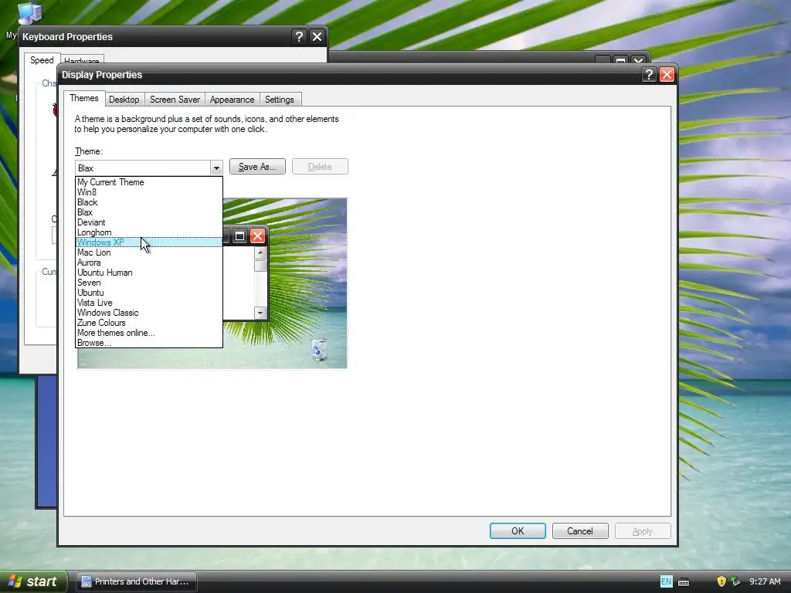Choose Browse... in theme list
The width and height of the screenshot is (791, 593).
click(149, 343)
